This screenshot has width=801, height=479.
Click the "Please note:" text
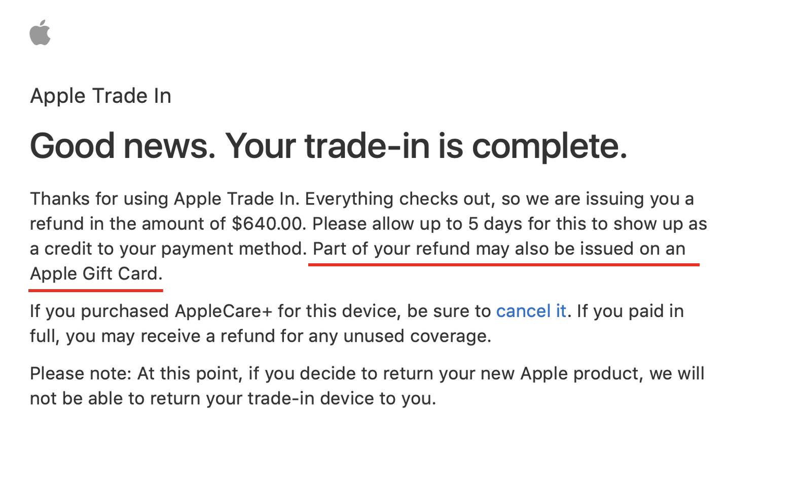[81, 373]
